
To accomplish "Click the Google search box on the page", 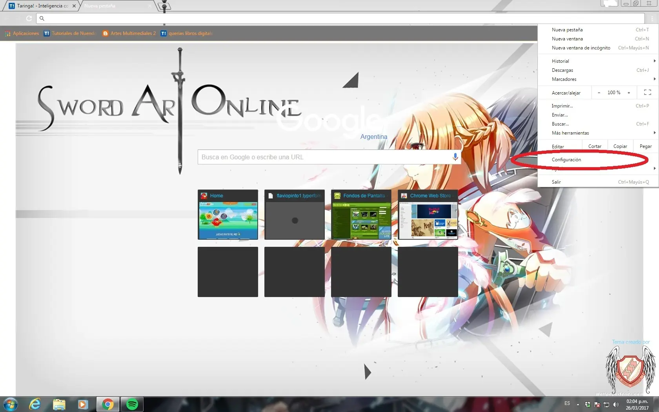I will [x=329, y=157].
